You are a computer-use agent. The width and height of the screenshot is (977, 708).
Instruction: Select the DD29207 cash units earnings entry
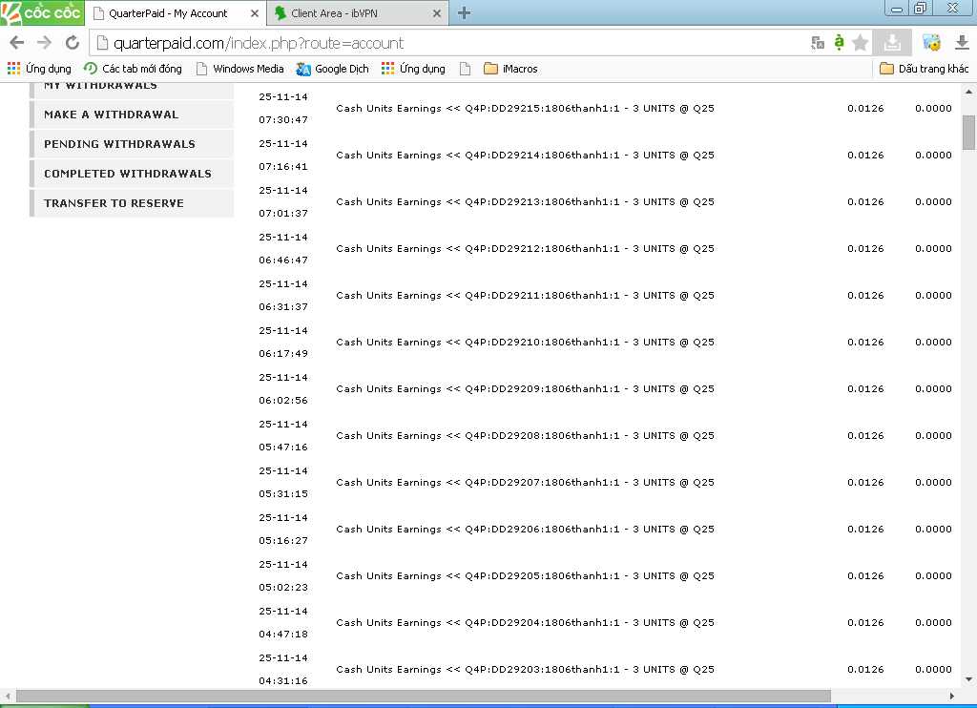tap(525, 483)
